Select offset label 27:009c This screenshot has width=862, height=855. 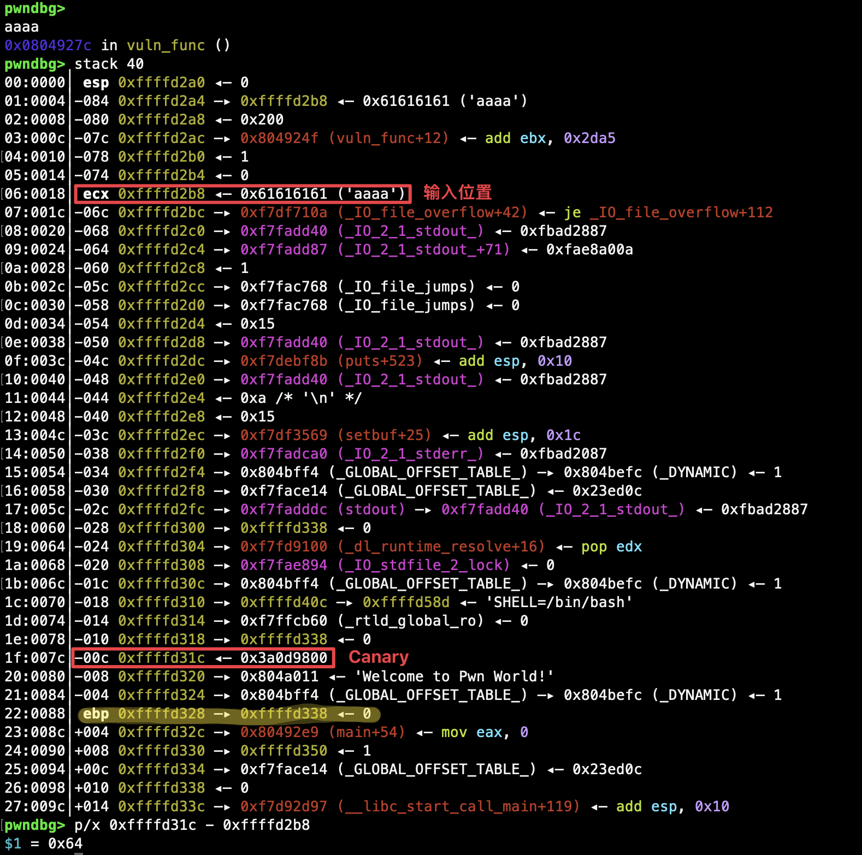point(35,806)
